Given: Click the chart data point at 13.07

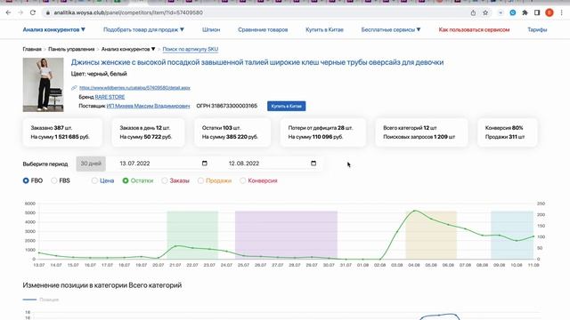Looking at the screenshot, I should pos(39,252).
